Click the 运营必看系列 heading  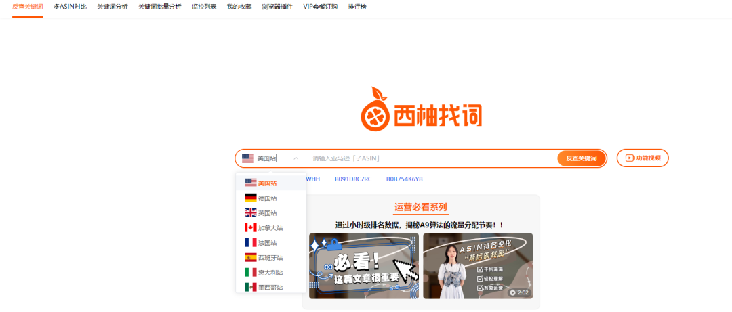pyautogui.click(x=421, y=208)
